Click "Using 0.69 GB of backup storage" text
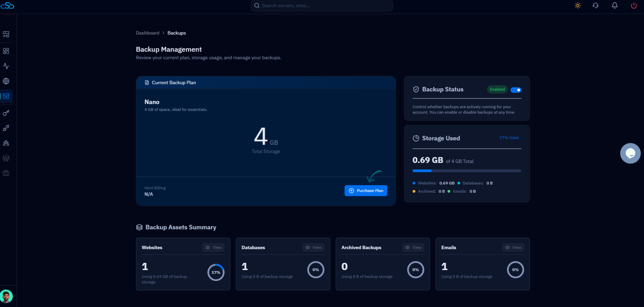 (164, 279)
